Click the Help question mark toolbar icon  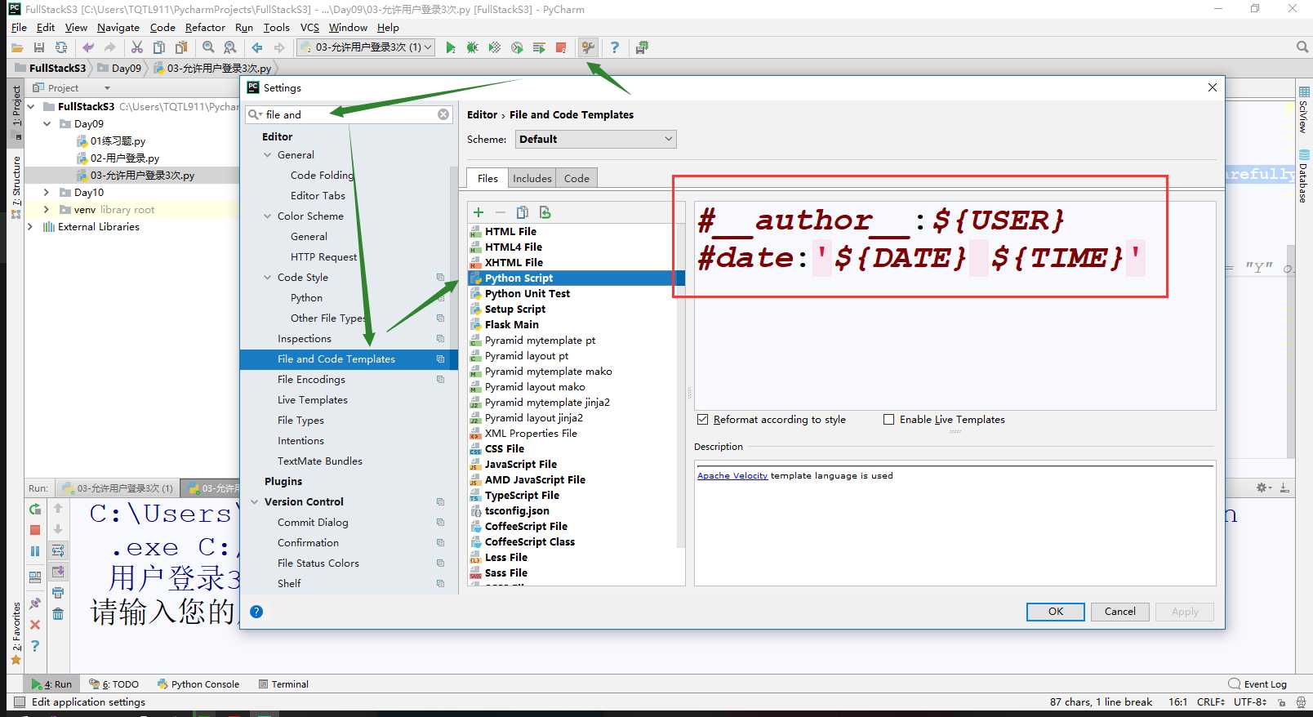(615, 47)
